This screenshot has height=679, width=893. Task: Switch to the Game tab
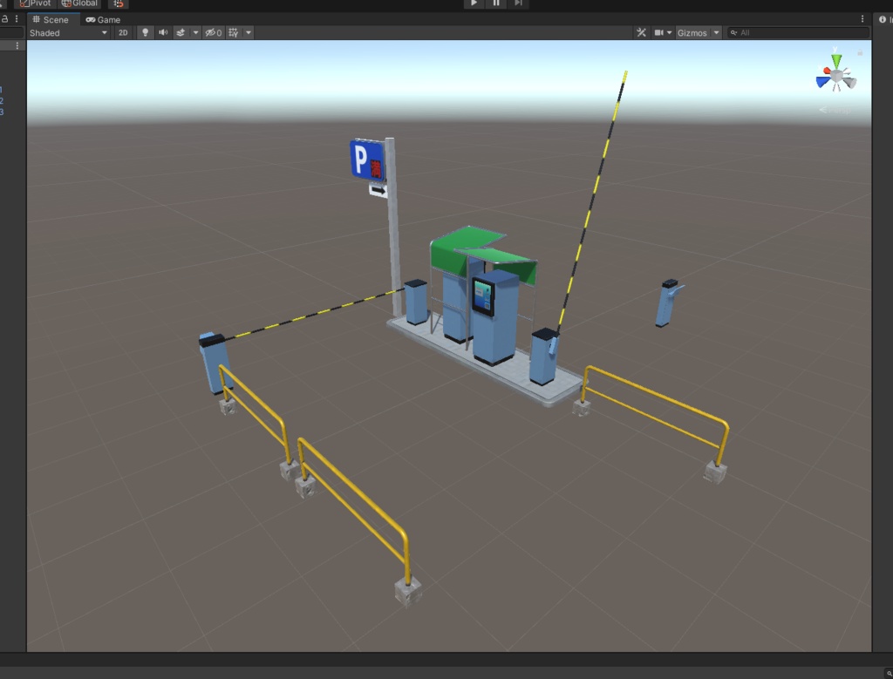click(x=103, y=19)
